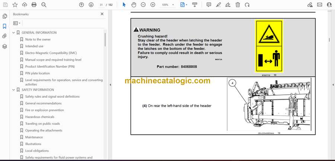This screenshot has width=335, height=161.
Task: Open Operating the attachments bookmark
Action: click(x=44, y=130)
